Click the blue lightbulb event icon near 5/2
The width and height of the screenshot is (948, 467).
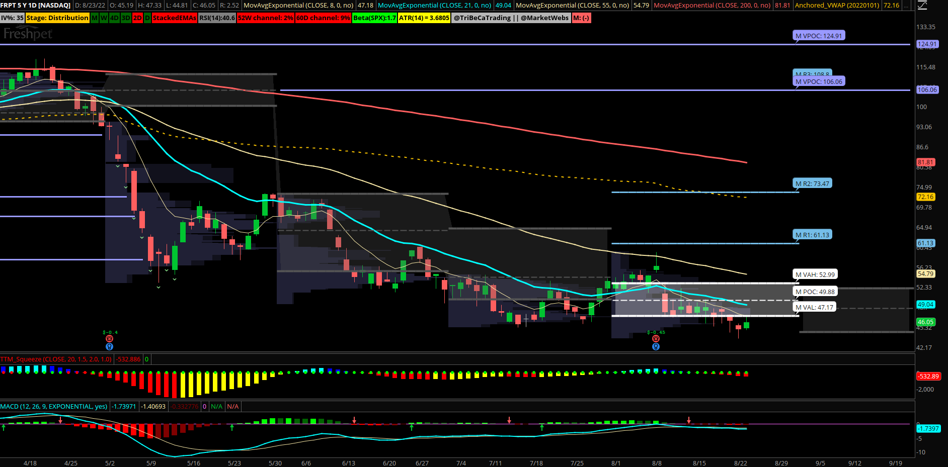109,346
